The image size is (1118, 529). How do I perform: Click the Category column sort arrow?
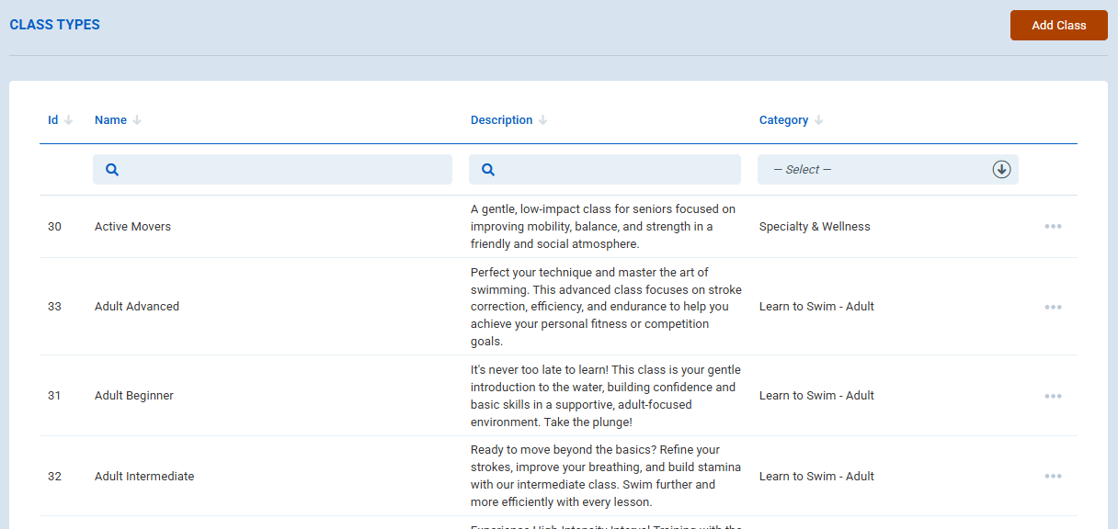818,120
